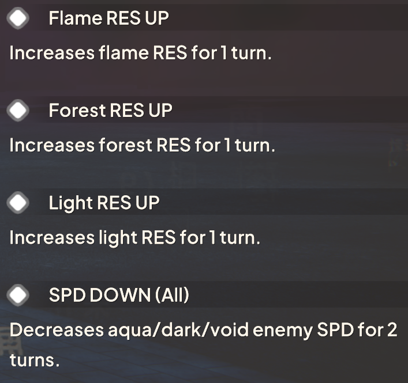This screenshot has height=383, width=408.
Task: Open the Forest RES UP effect heading
Action: click(111, 111)
